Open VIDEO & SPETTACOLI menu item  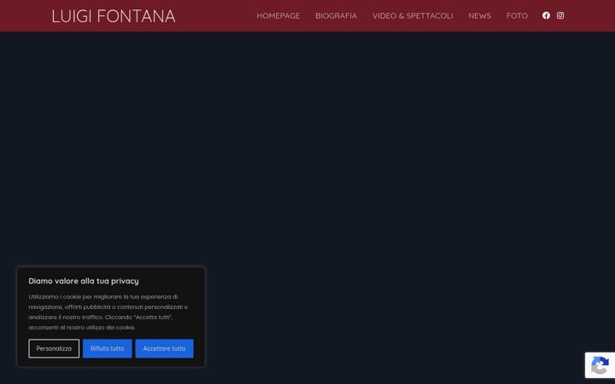(x=413, y=15)
